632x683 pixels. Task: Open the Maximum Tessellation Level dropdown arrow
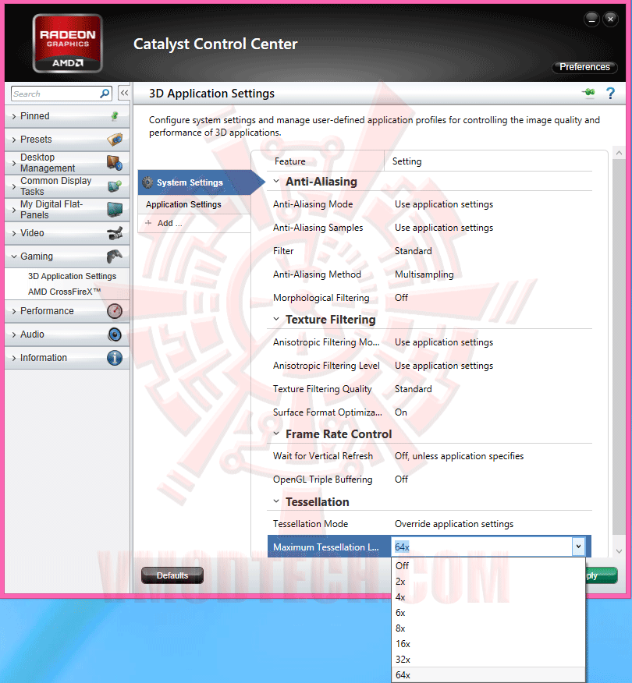pos(578,547)
